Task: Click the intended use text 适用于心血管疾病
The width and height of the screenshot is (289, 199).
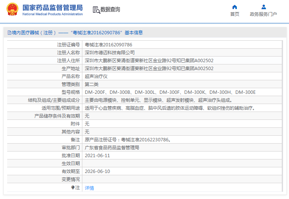Action: [170, 108]
